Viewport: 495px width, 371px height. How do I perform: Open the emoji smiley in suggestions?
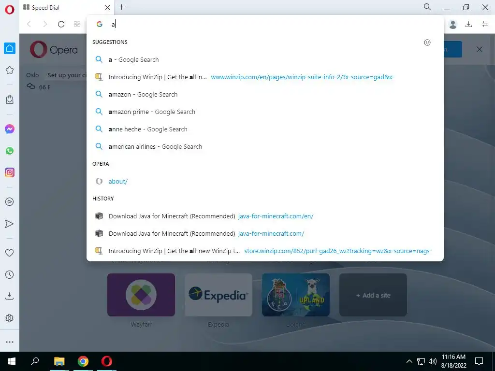[x=427, y=43]
